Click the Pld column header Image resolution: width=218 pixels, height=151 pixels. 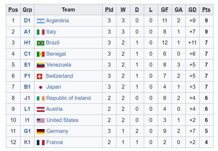pyautogui.click(x=109, y=10)
